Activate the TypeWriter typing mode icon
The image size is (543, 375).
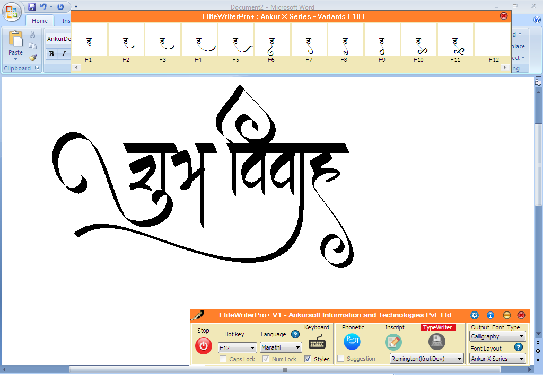point(436,342)
